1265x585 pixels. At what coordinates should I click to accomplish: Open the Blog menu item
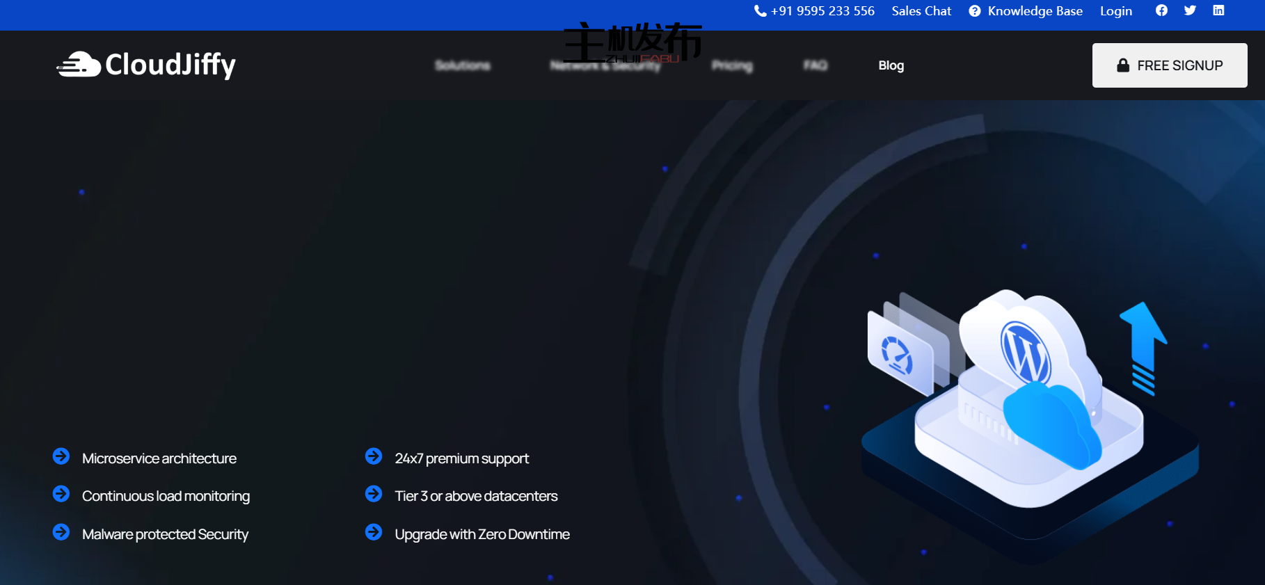click(x=891, y=65)
